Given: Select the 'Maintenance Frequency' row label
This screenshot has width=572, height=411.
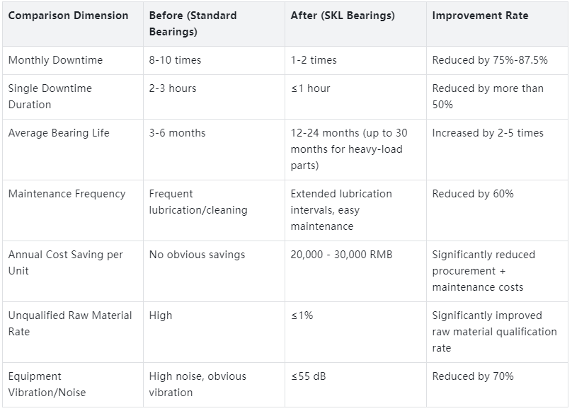Looking at the screenshot, I should tap(67, 194).
